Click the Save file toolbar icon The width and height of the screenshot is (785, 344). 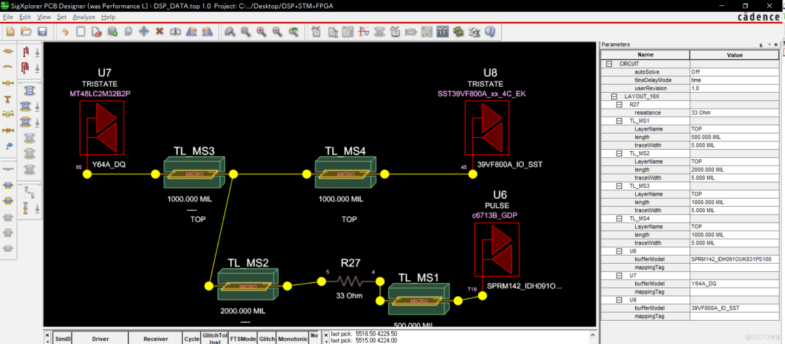click(42, 32)
